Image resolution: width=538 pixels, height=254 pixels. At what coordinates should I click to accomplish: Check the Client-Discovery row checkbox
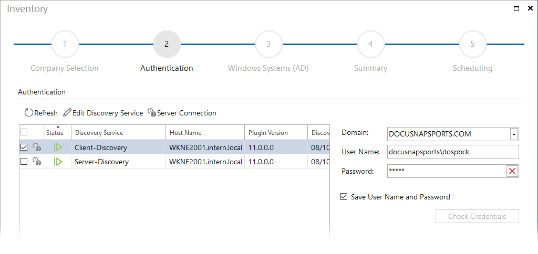tap(24, 148)
